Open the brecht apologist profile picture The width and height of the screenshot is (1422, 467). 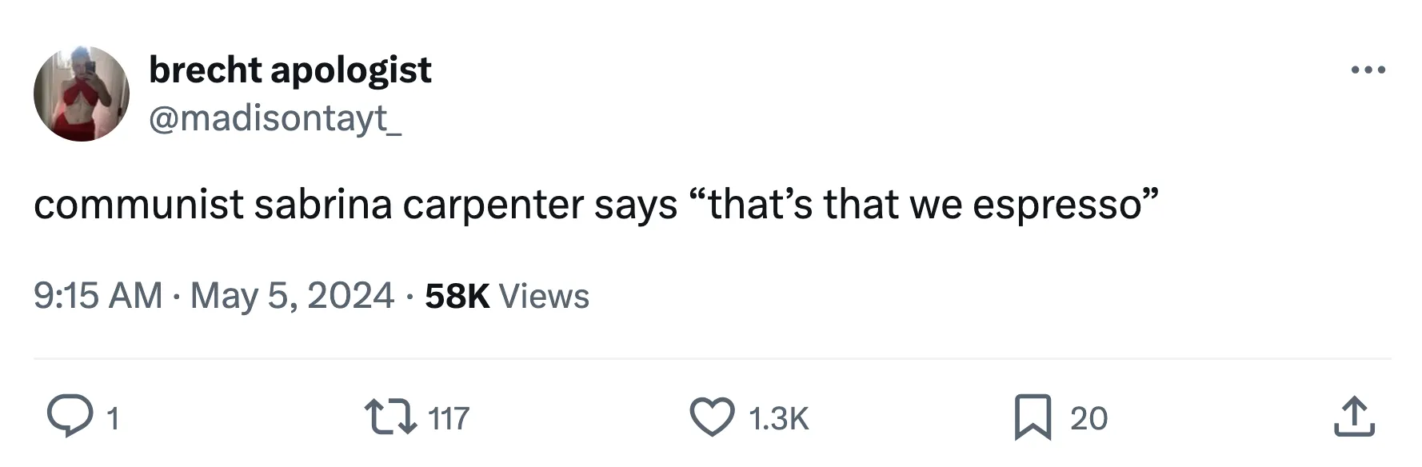82,94
